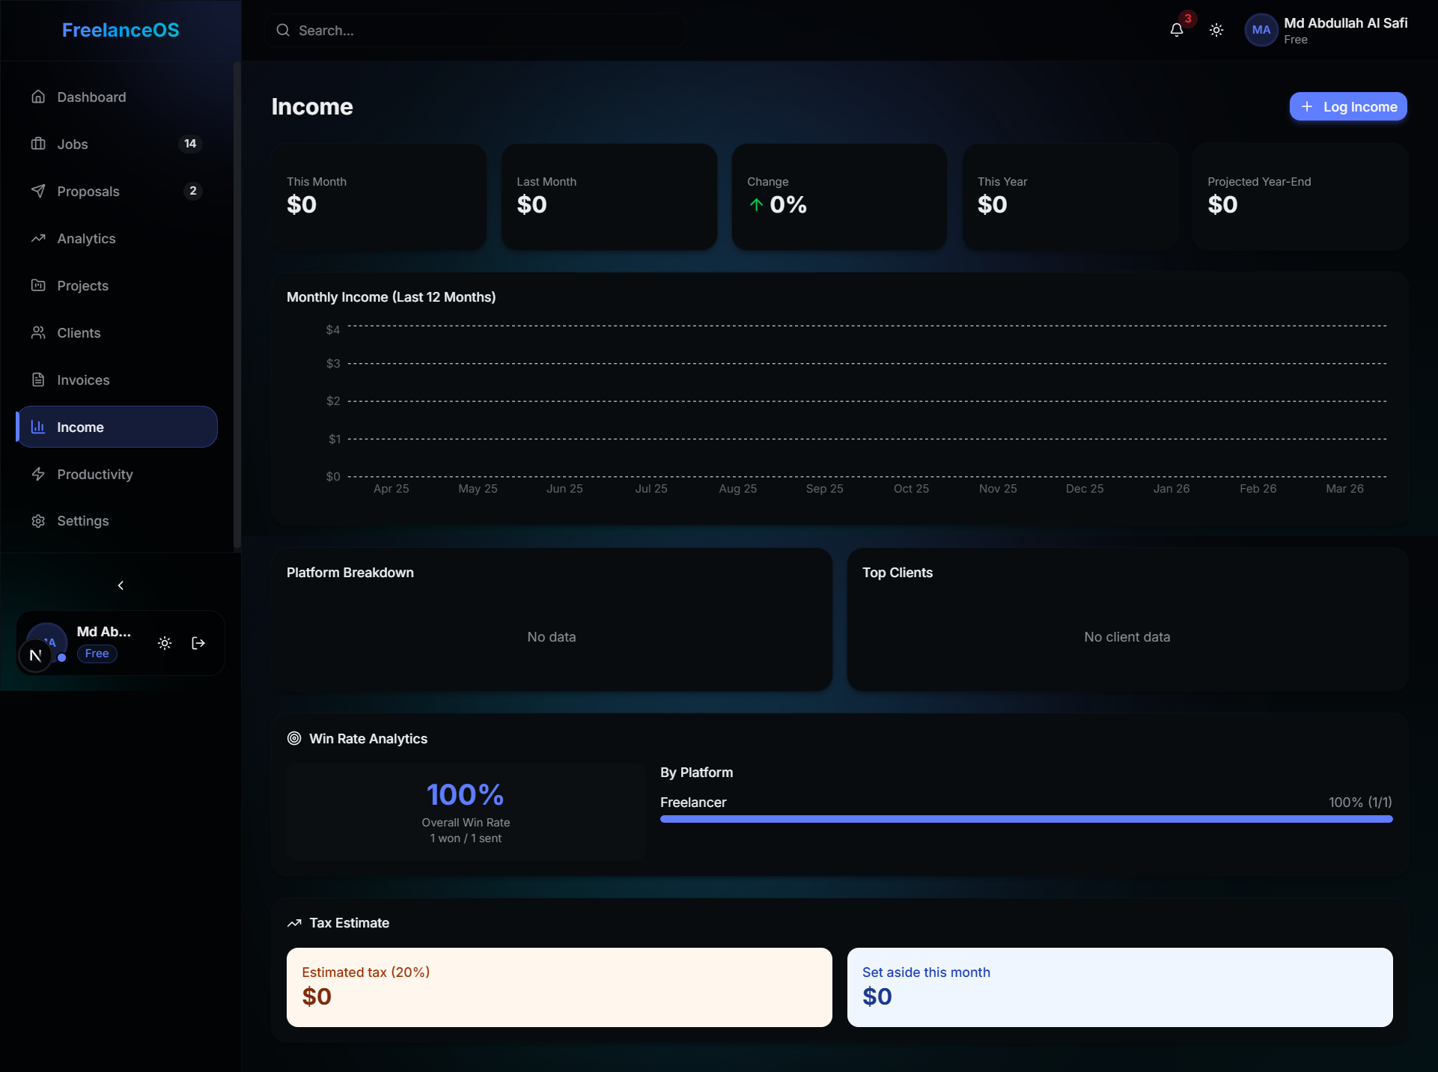Switch to the Income tab
The image size is (1438, 1072).
point(80,427)
